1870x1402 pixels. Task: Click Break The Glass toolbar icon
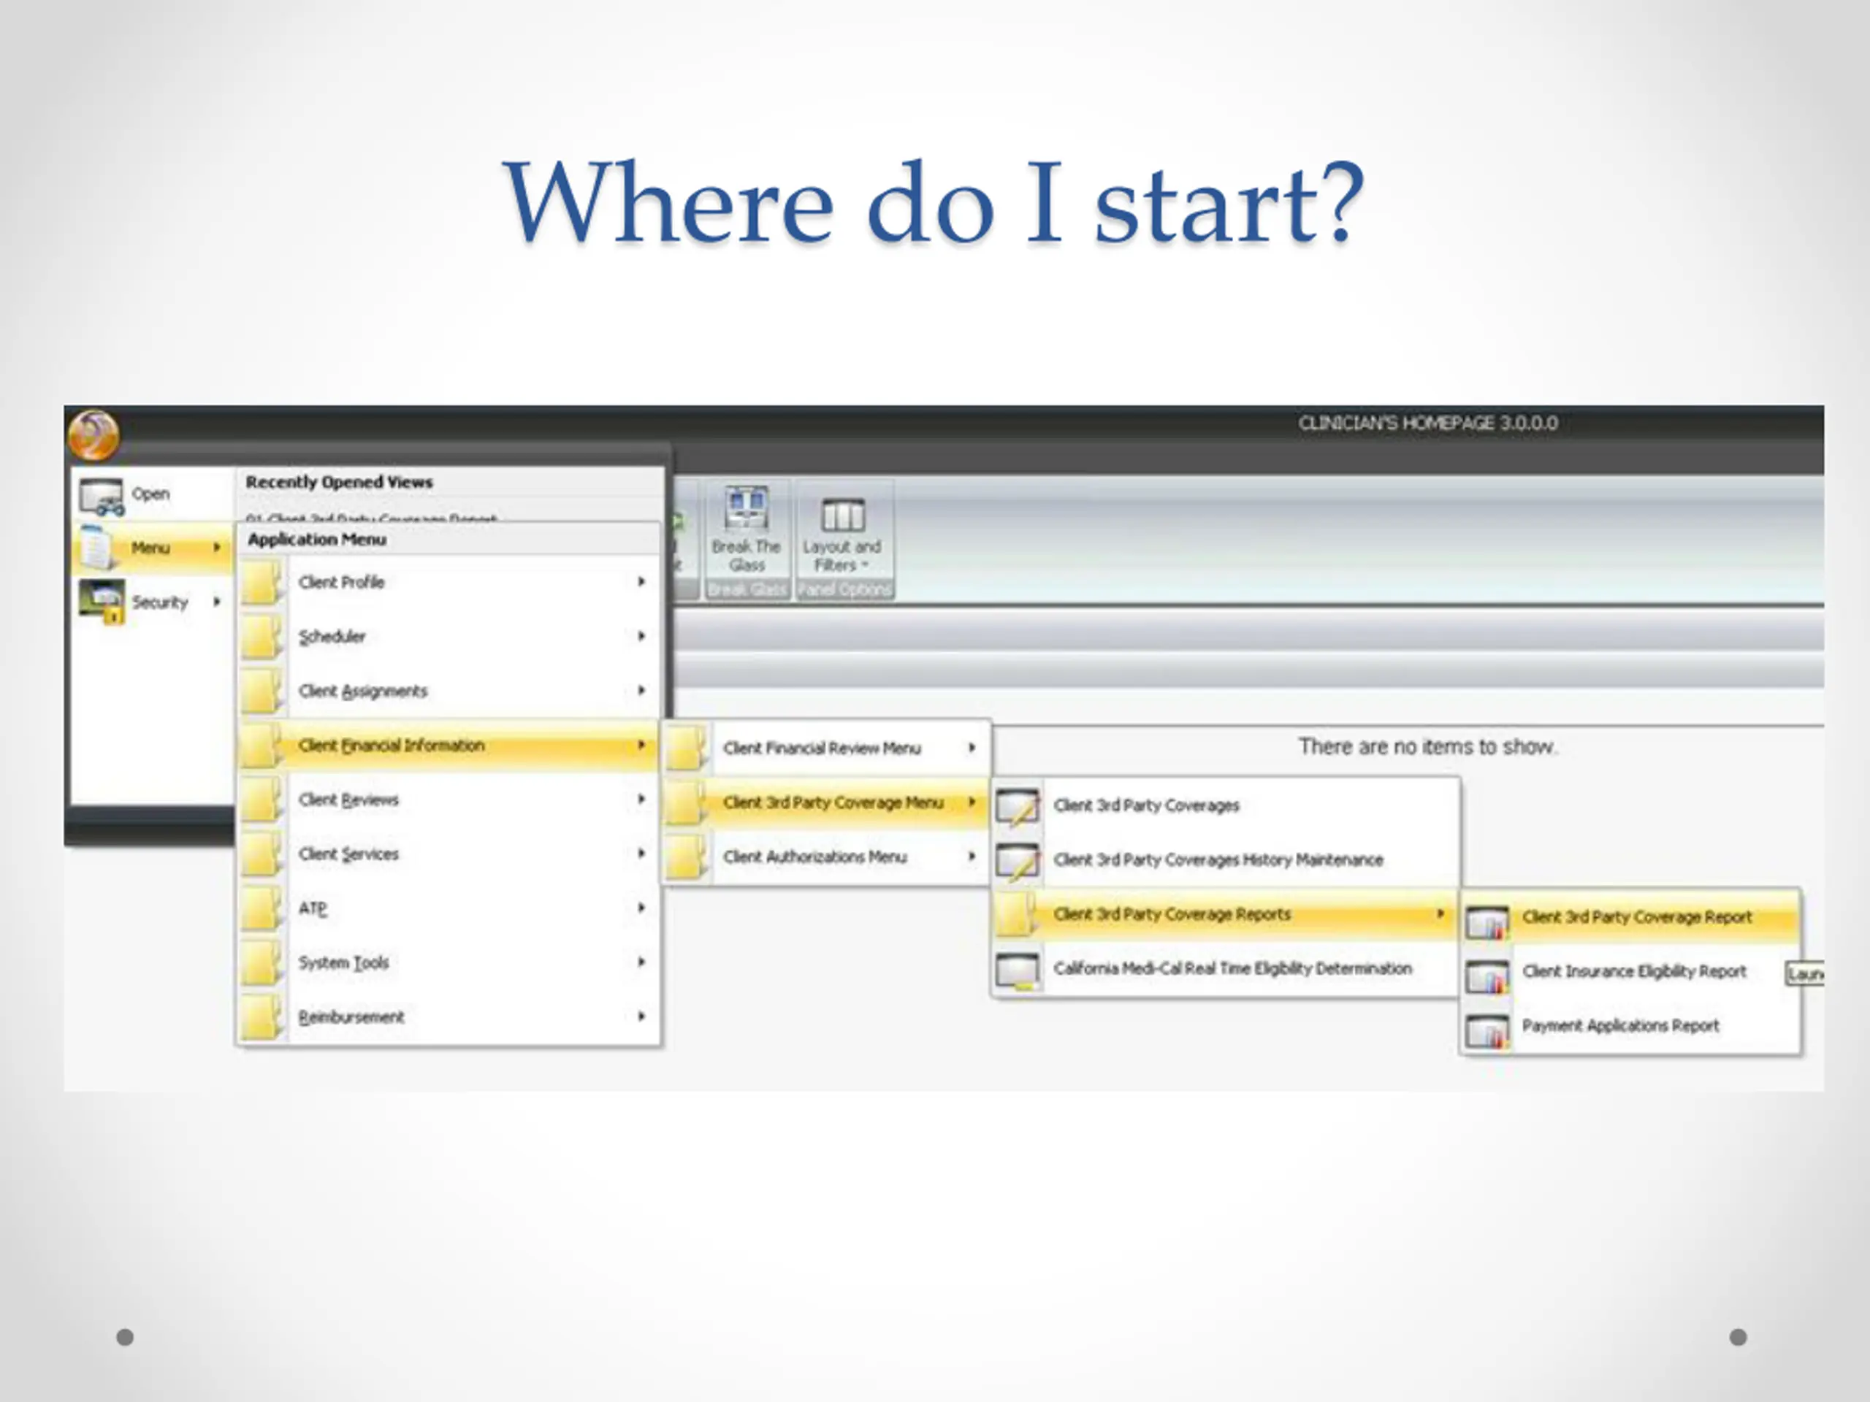747,510
